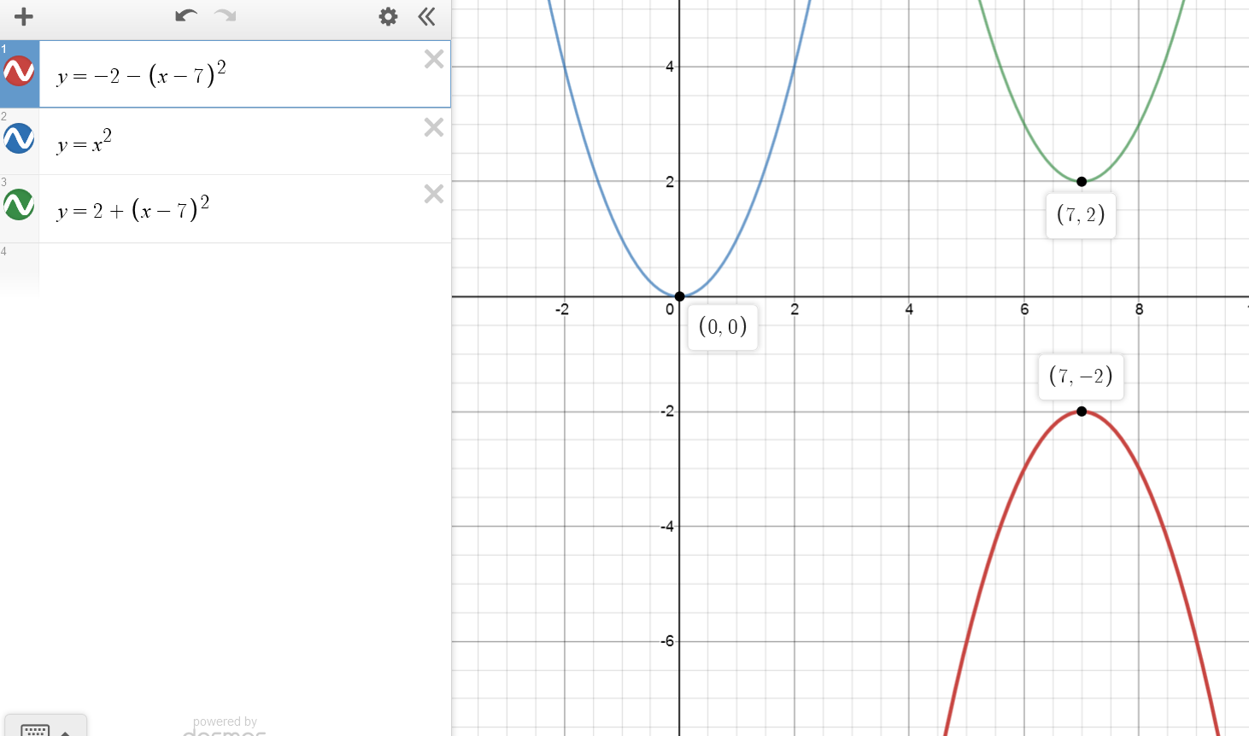Click the point labeled (7, −2)

point(1082,412)
